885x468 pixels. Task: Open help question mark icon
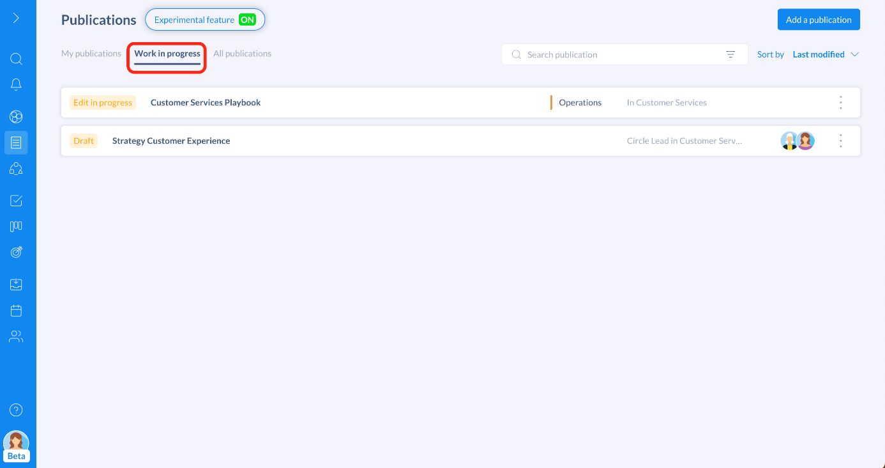(17, 410)
